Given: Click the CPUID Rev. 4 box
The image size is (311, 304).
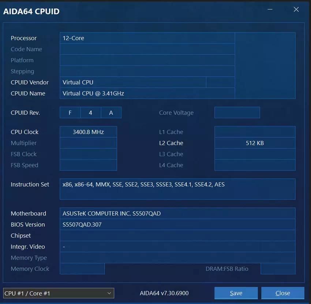Looking at the screenshot, I should (x=90, y=113).
